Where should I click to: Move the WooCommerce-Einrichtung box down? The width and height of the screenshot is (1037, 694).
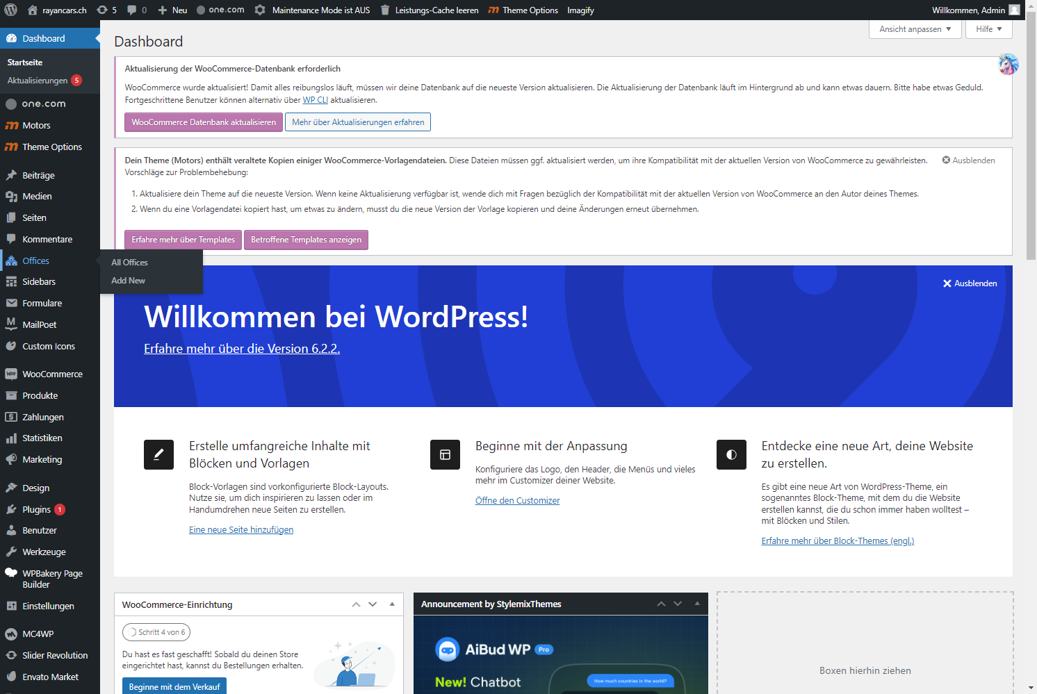coord(373,604)
